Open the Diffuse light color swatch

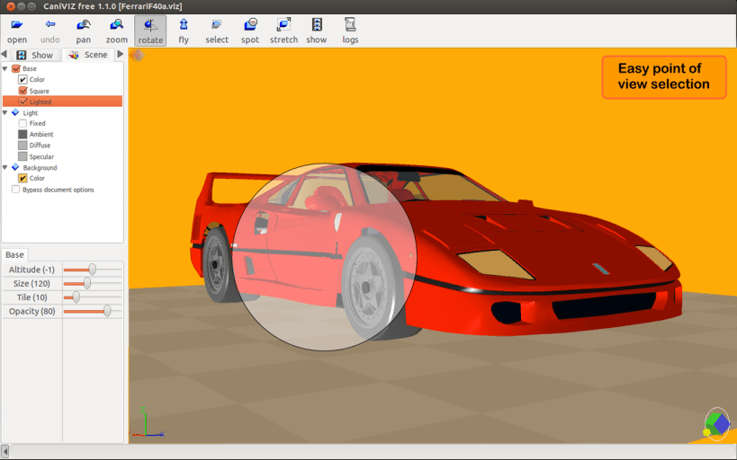(22, 145)
